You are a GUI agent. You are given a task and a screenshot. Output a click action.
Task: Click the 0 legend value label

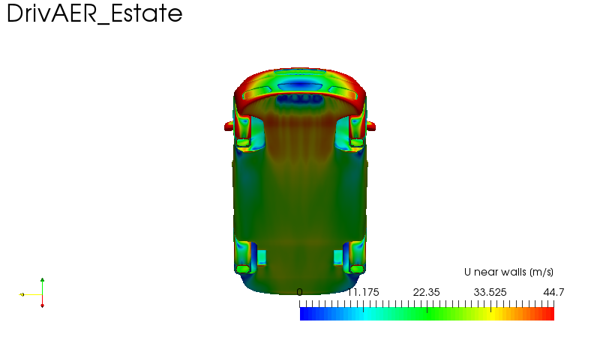299,292
